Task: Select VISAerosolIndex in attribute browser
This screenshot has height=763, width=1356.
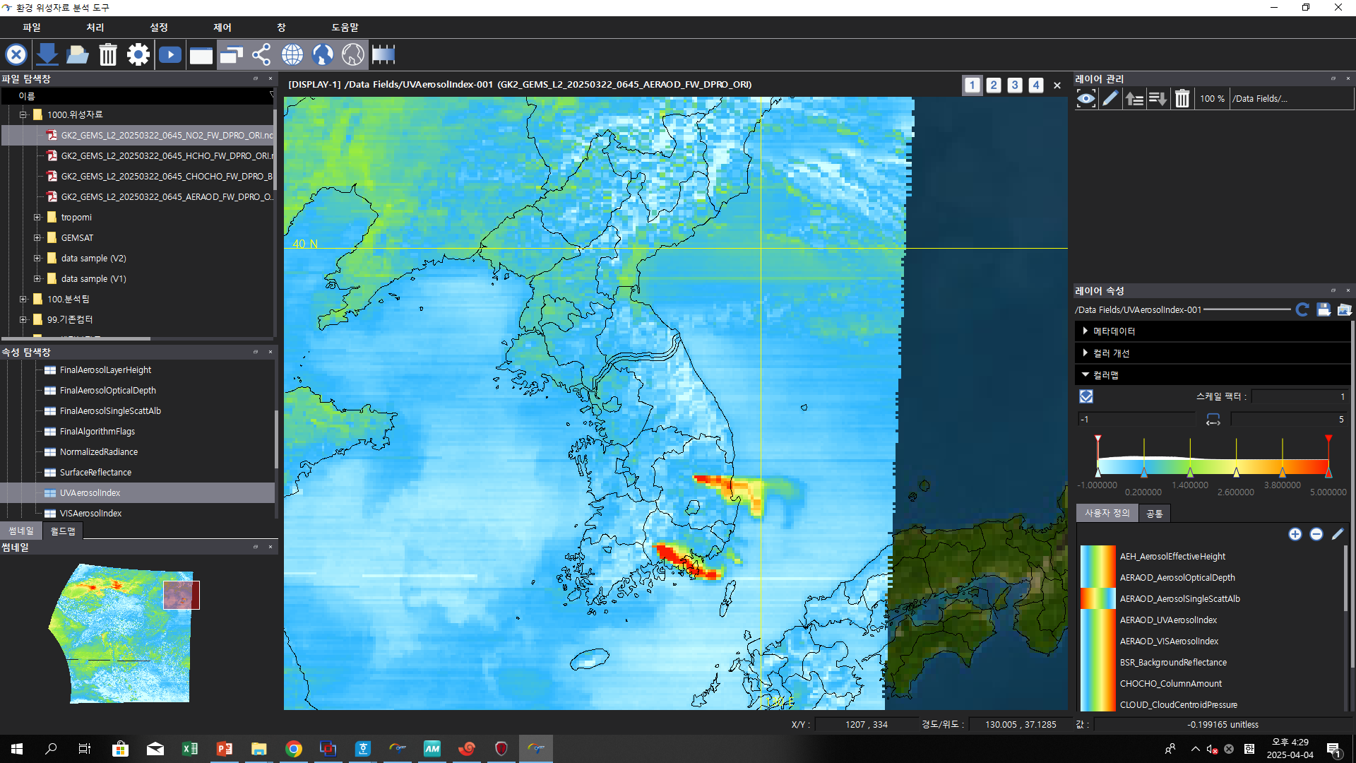Action: click(x=90, y=513)
